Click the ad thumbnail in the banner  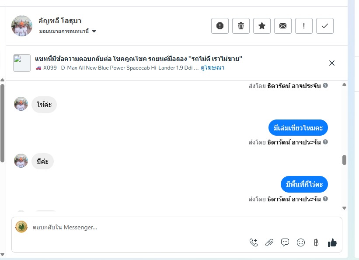pyautogui.click(x=22, y=63)
